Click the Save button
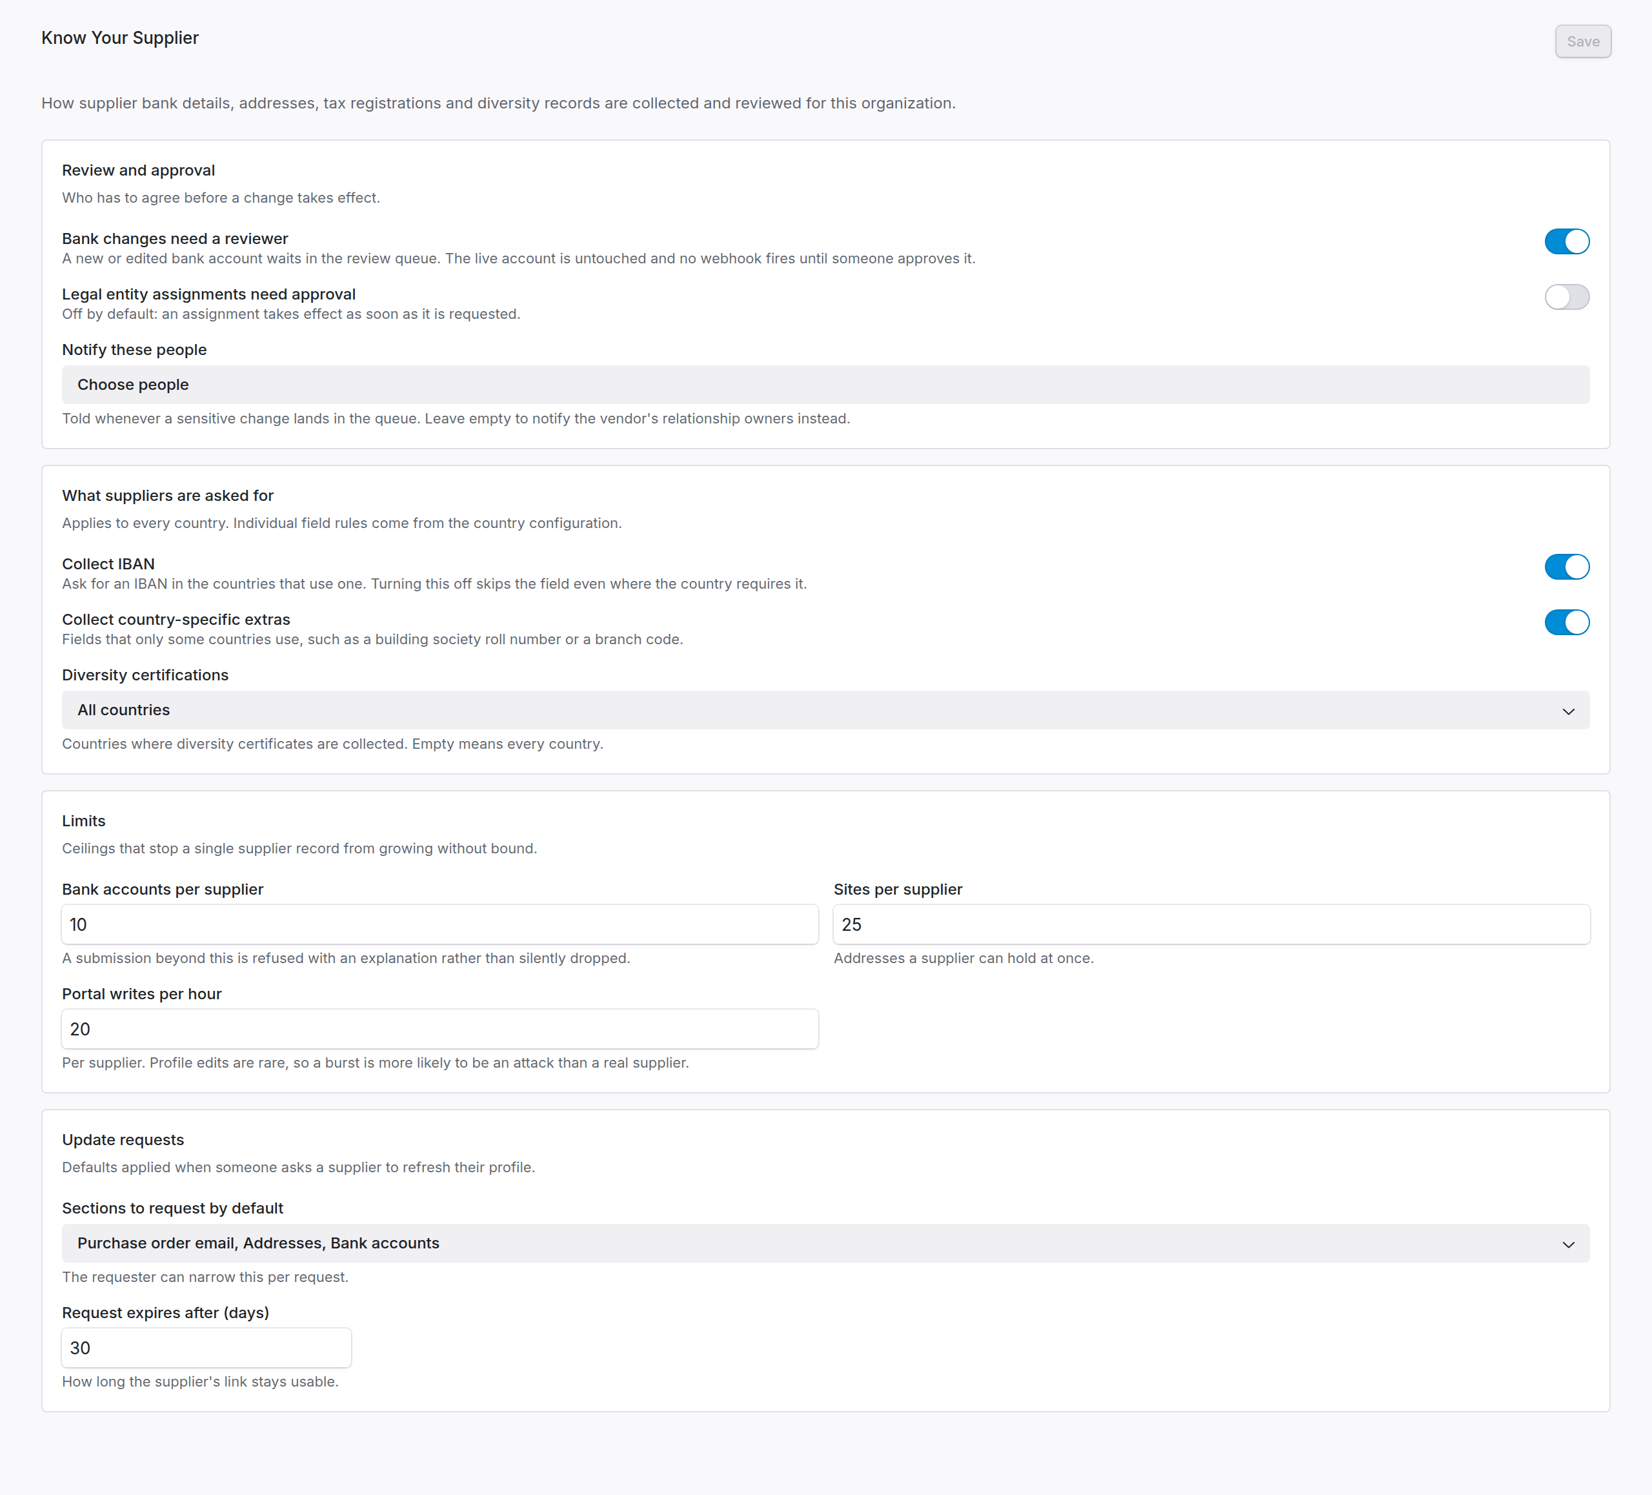The width and height of the screenshot is (1652, 1495). (1582, 41)
